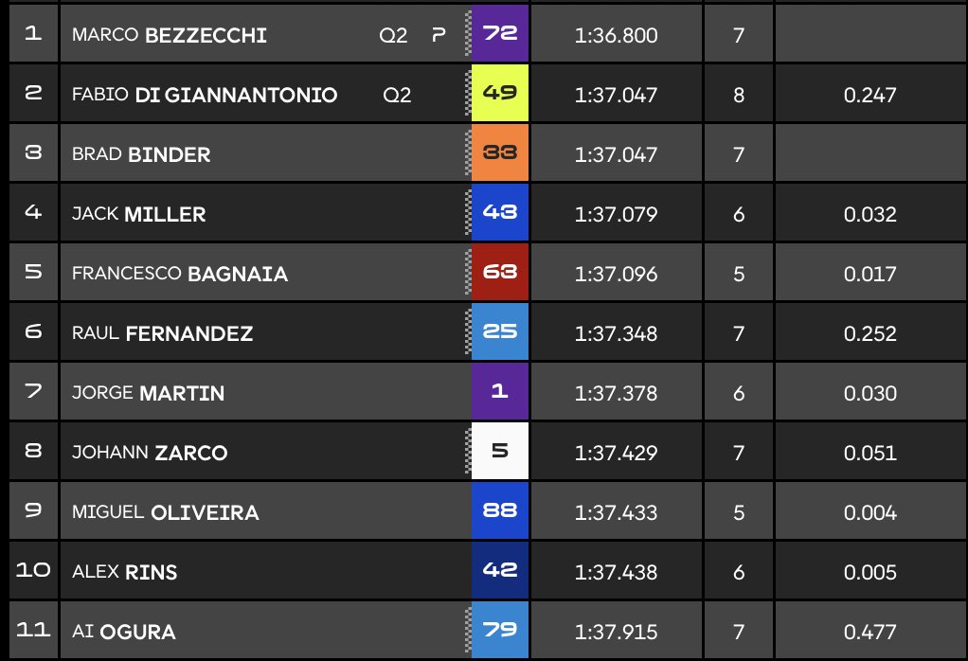
Task: Click the pit icon beside Bezzecchi
Action: 438,36
